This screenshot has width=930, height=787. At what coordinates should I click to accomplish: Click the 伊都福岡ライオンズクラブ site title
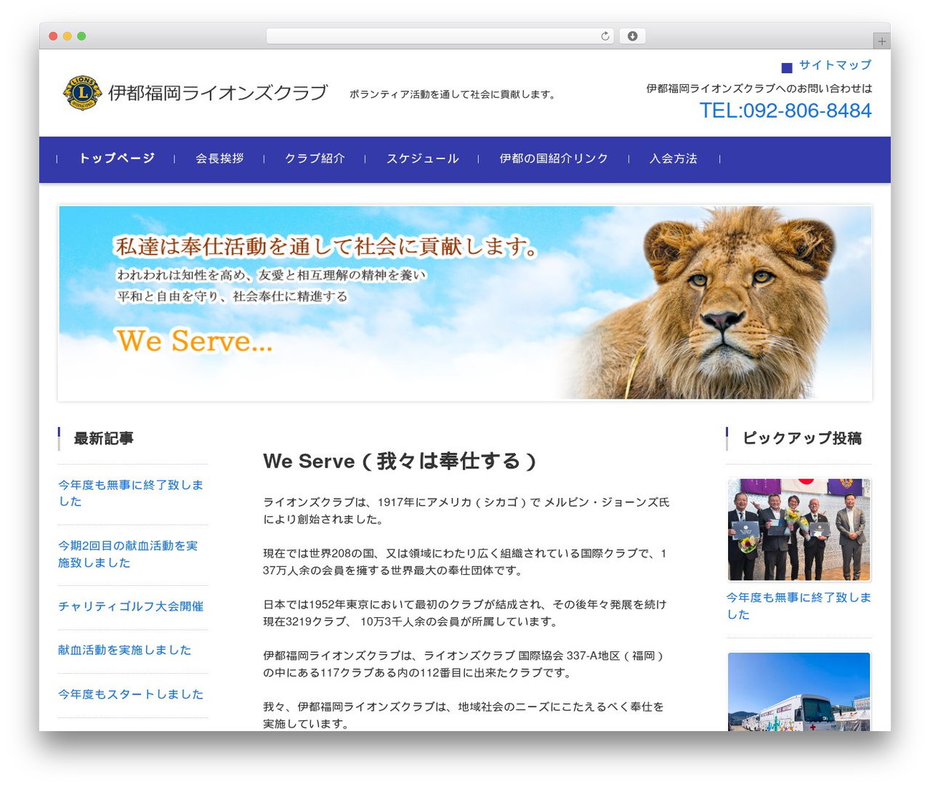coord(218,93)
